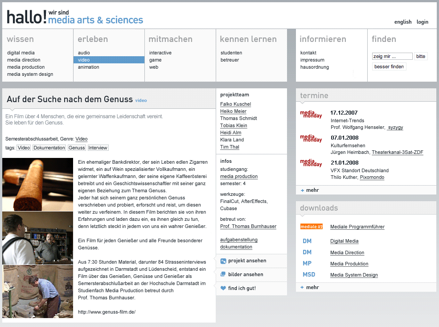Click the Video genre link
Viewport: 439px width, 327px height.
[82, 139]
